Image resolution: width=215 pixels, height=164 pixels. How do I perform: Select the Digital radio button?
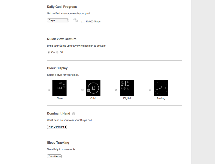[116, 90]
